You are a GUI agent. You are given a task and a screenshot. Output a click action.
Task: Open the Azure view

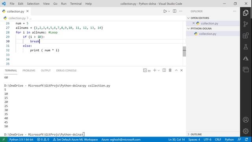point(246,58)
